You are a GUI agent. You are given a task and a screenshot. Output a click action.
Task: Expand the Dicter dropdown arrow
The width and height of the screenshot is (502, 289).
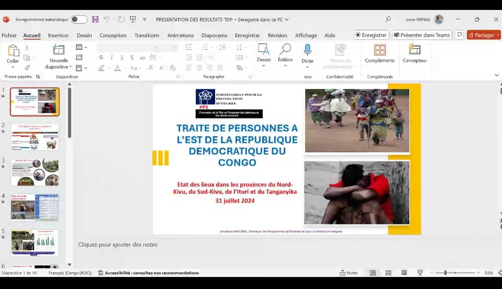pos(307,67)
